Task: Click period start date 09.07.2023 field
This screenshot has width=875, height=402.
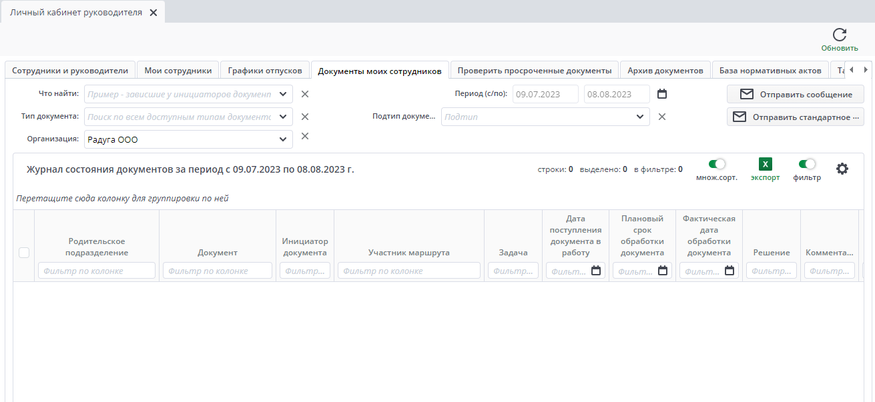Action: [x=545, y=94]
